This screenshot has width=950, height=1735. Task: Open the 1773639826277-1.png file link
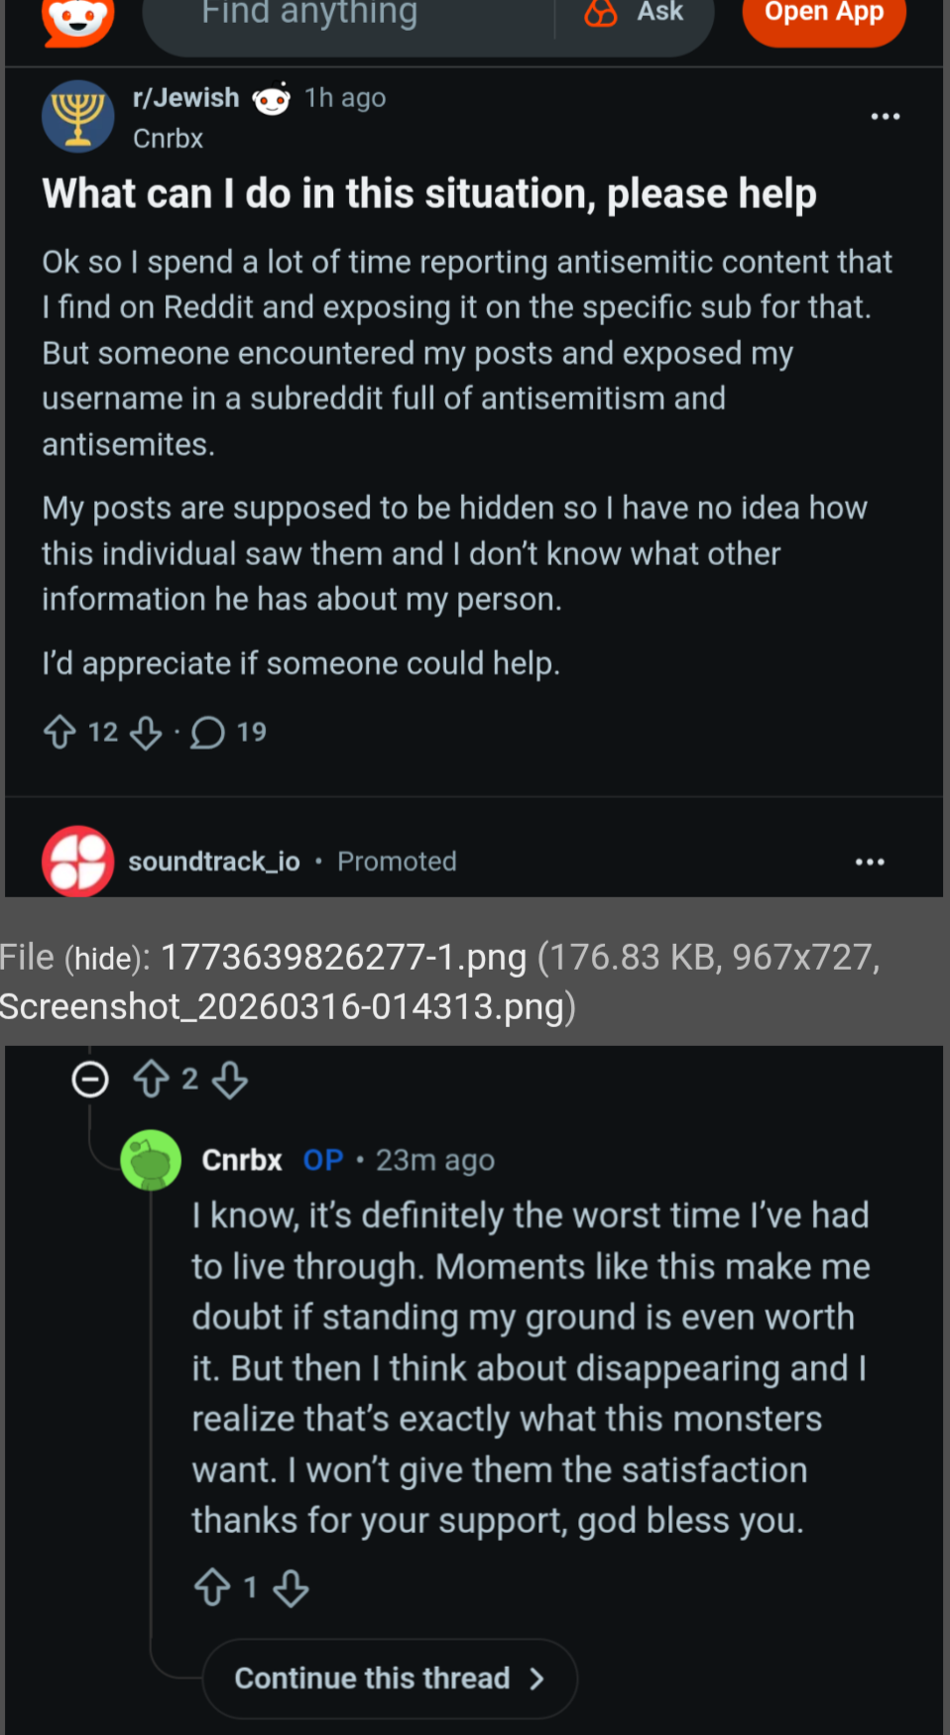click(x=343, y=958)
